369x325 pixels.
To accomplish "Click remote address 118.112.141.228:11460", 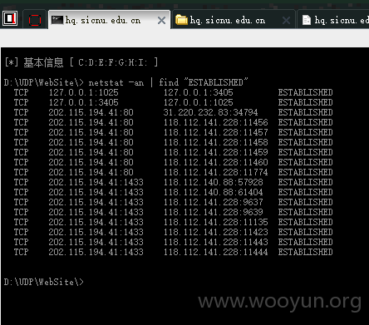I will click(215, 162).
